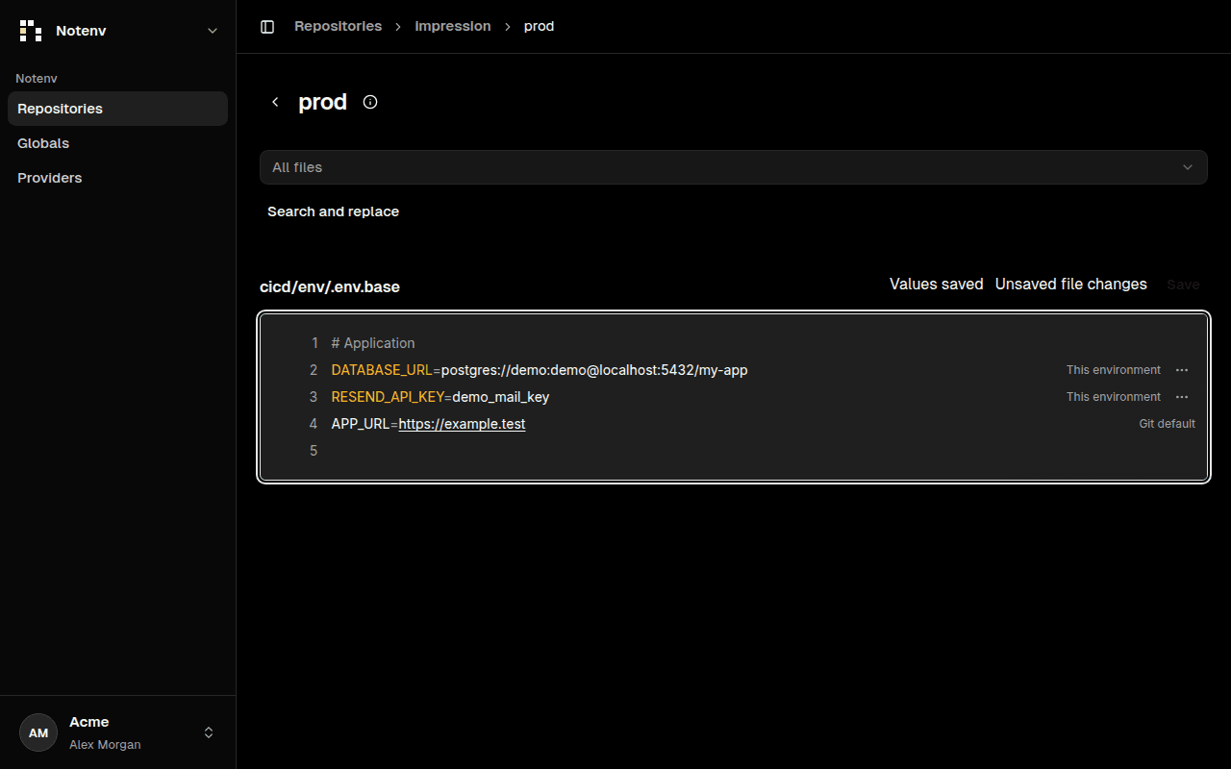1231x769 pixels.
Task: Open Repositories in the sidebar
Action: (x=117, y=109)
